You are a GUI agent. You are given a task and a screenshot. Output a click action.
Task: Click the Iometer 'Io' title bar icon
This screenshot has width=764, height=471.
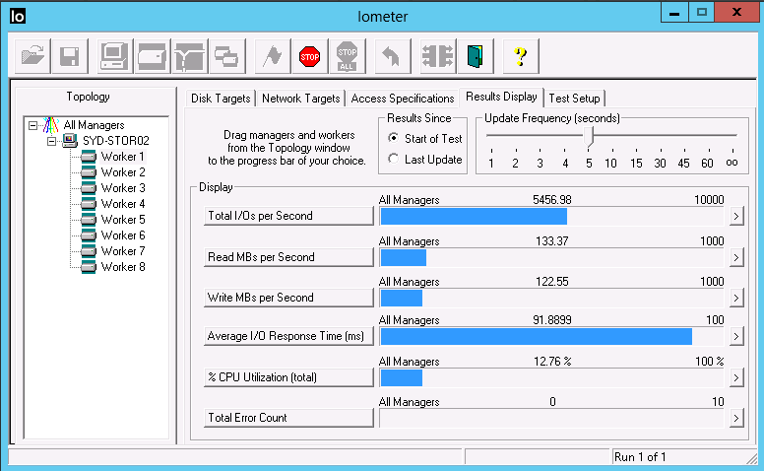[18, 16]
